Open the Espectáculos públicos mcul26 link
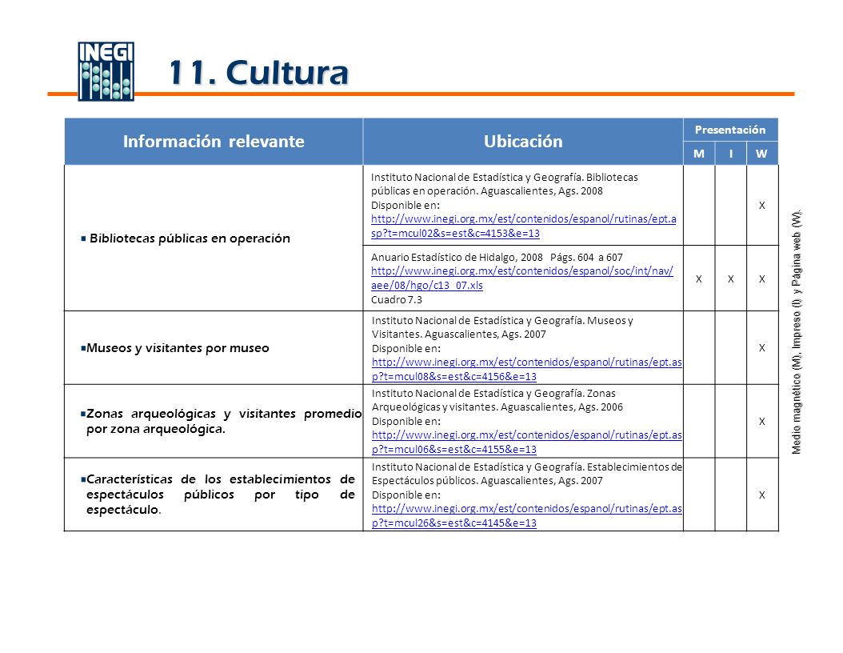The image size is (843, 653). click(x=527, y=515)
